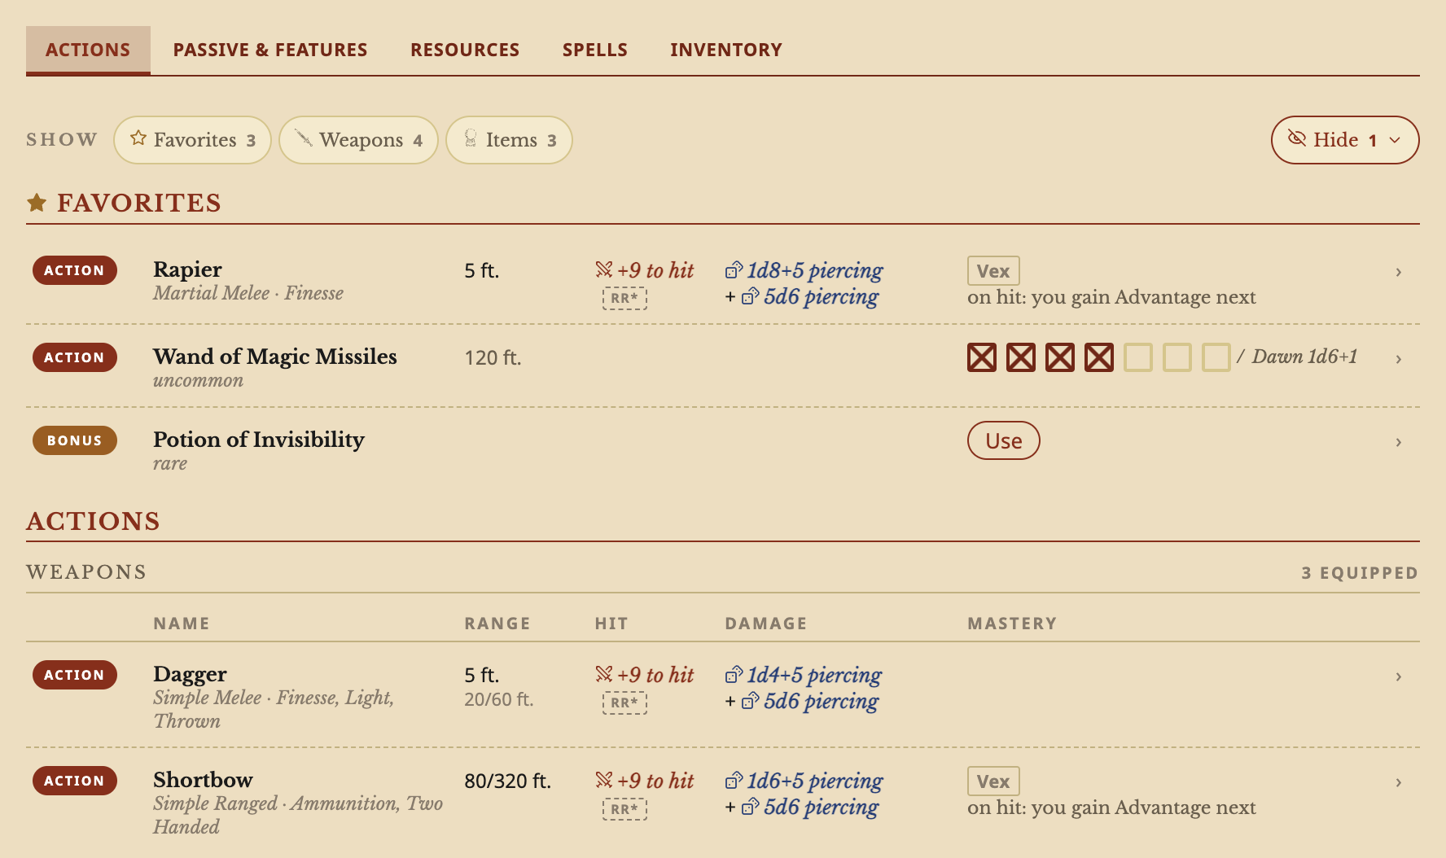Image resolution: width=1446 pixels, height=858 pixels.
Task: Uncheck first Wand of Magic Missiles charge
Action: click(982, 357)
